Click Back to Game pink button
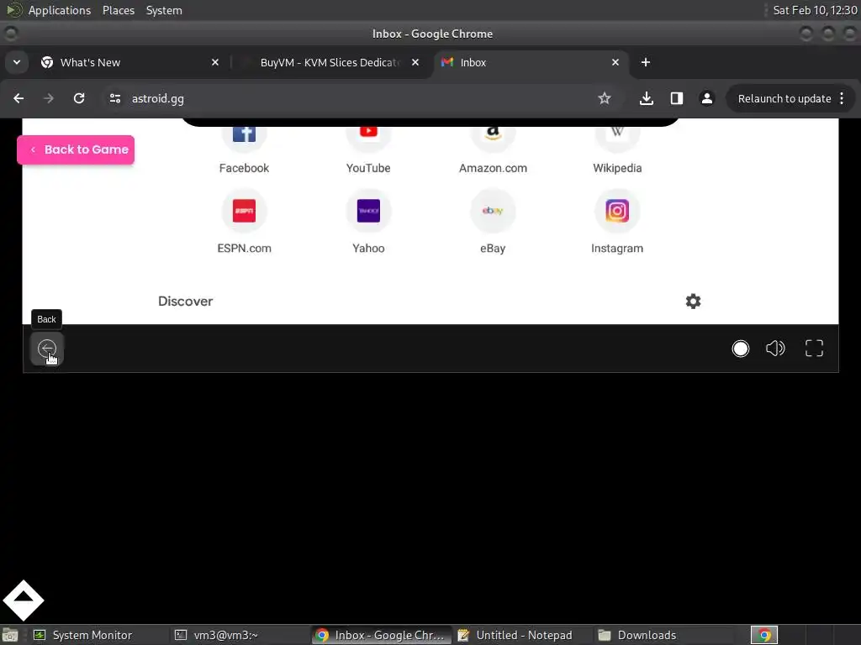 (x=76, y=149)
